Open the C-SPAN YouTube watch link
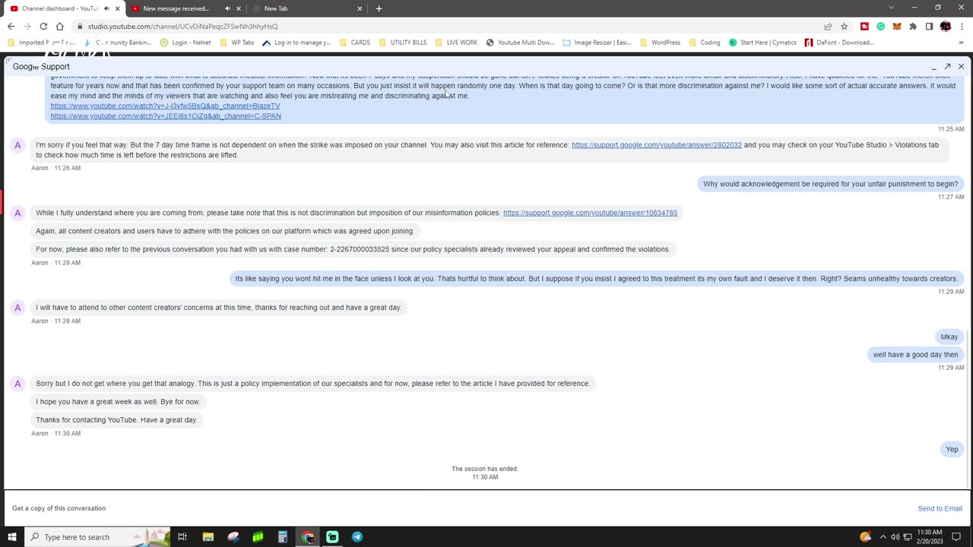 166,116
